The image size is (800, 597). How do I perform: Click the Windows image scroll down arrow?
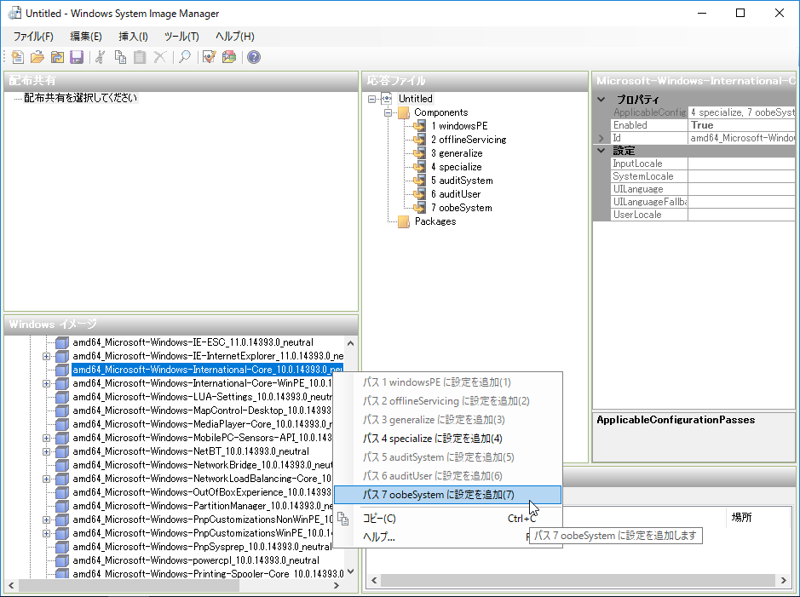tap(350, 572)
